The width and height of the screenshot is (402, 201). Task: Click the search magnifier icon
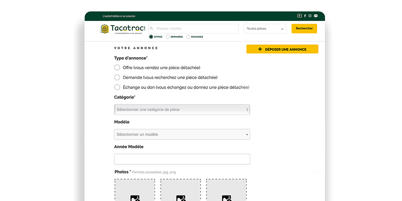pyautogui.click(x=152, y=28)
